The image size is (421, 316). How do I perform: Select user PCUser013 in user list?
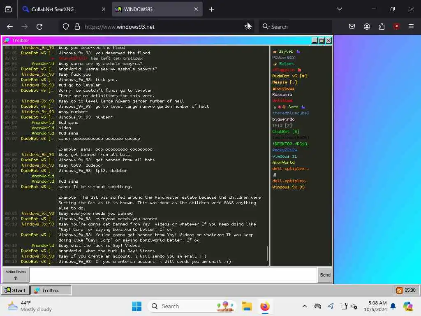click(x=283, y=58)
